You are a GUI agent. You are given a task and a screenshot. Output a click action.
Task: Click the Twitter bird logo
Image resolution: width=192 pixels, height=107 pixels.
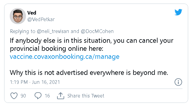(178, 12)
